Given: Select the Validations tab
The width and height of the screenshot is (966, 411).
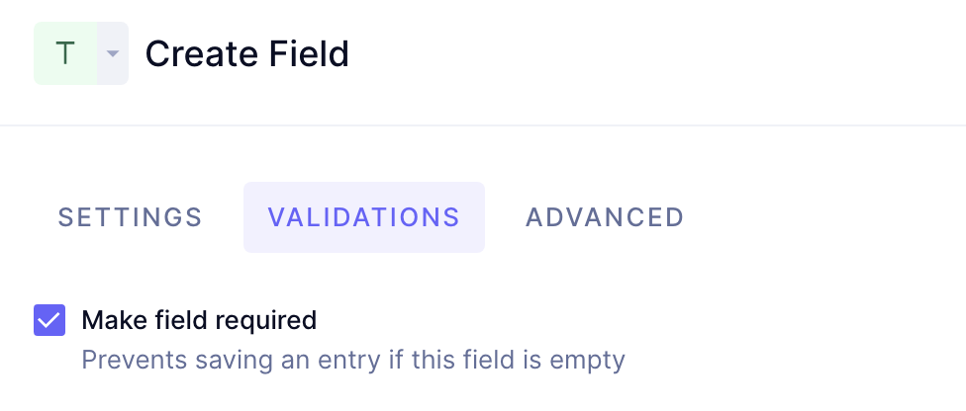Looking at the screenshot, I should [364, 217].
